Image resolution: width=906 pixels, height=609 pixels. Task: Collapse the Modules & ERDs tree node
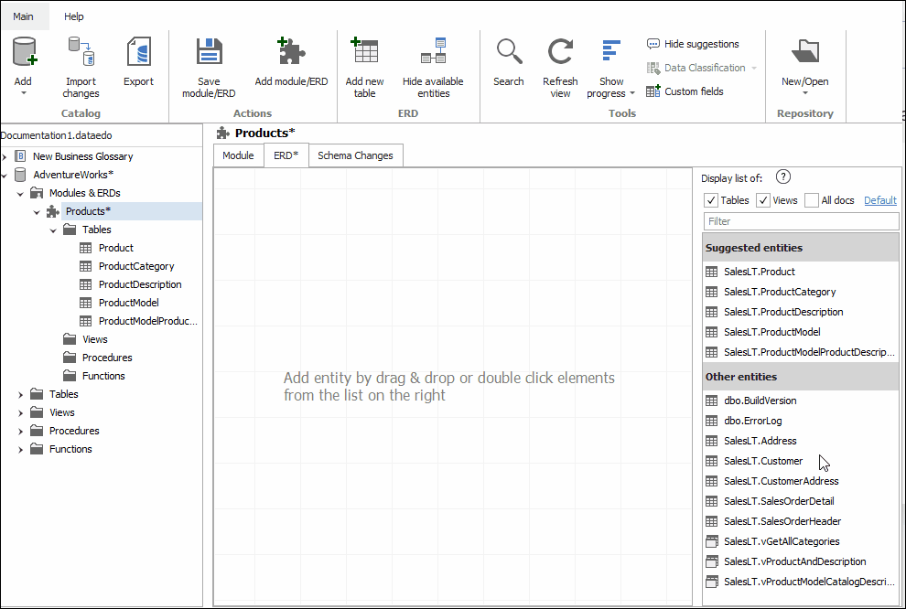click(x=21, y=193)
